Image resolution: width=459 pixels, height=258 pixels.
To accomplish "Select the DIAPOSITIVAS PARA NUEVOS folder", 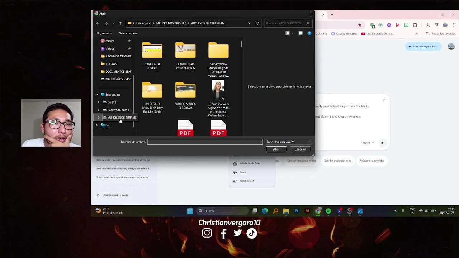I will pos(185,56).
